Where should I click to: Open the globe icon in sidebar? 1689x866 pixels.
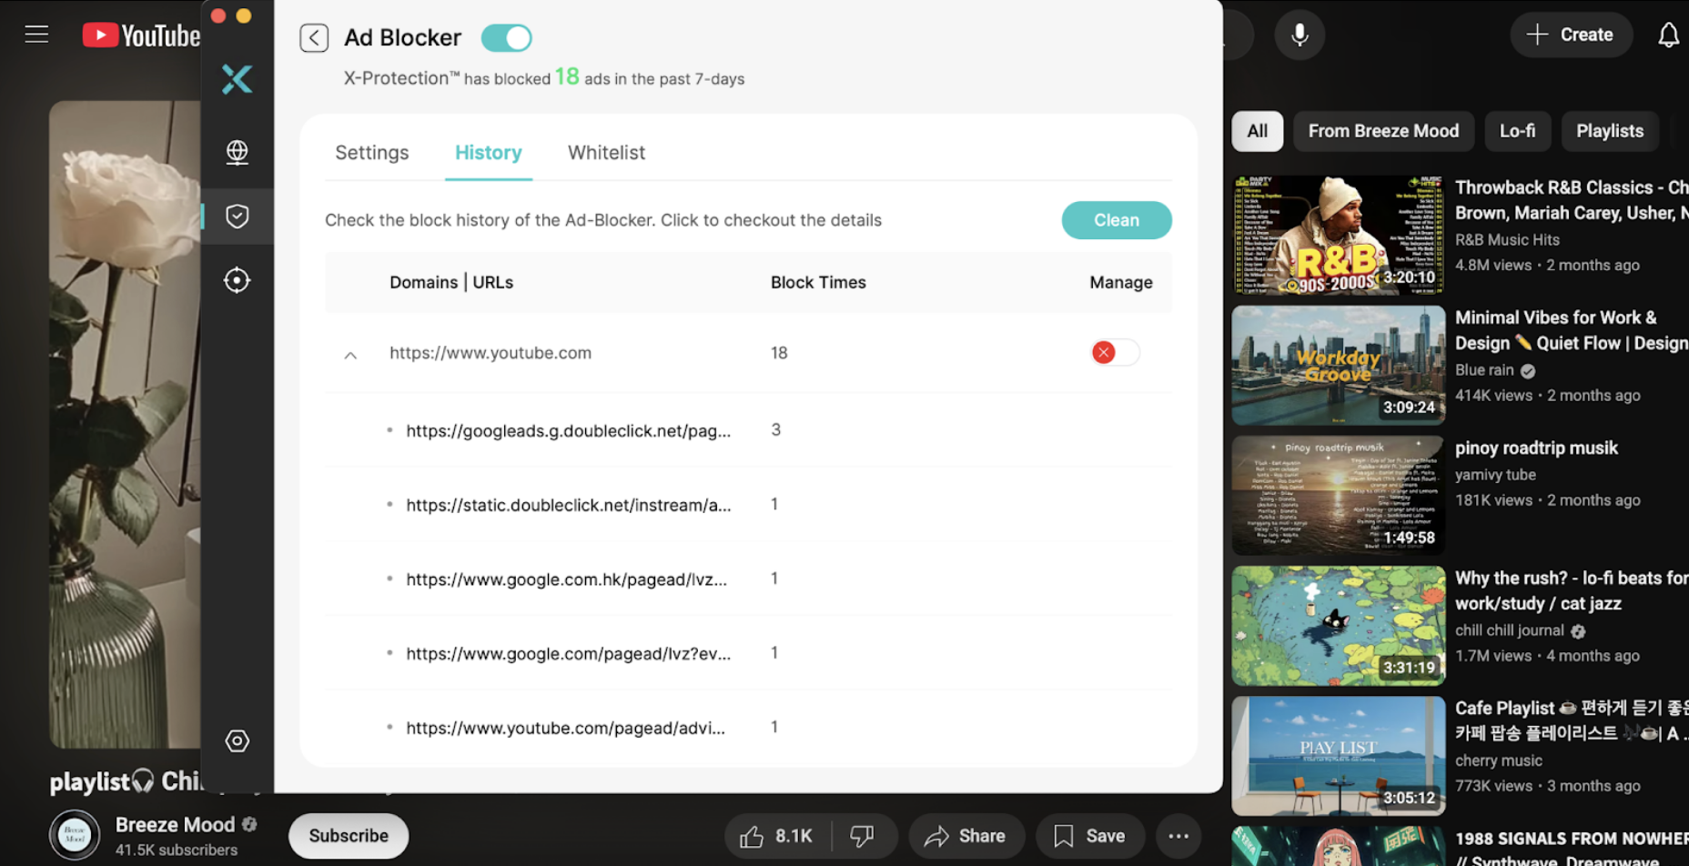tap(237, 152)
